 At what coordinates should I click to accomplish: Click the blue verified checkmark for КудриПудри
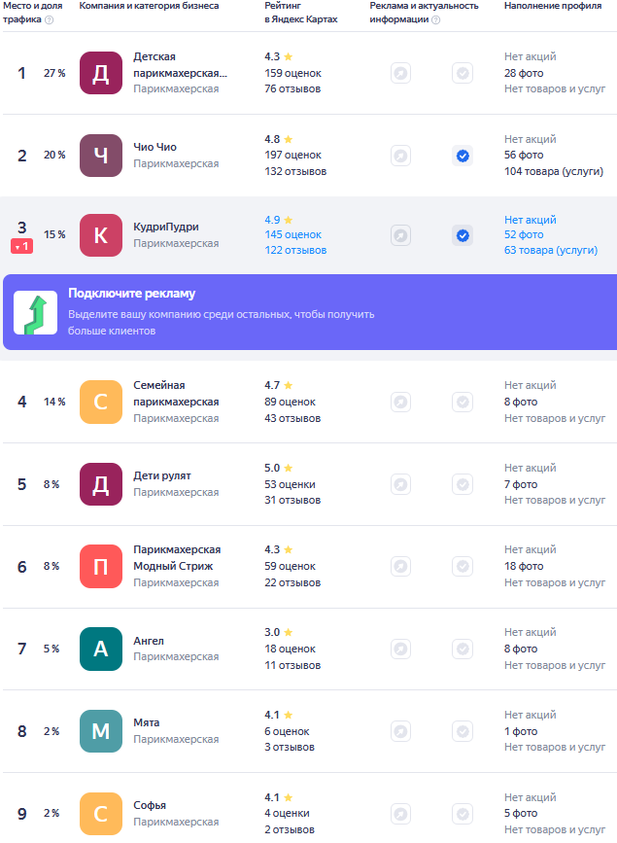coord(463,235)
